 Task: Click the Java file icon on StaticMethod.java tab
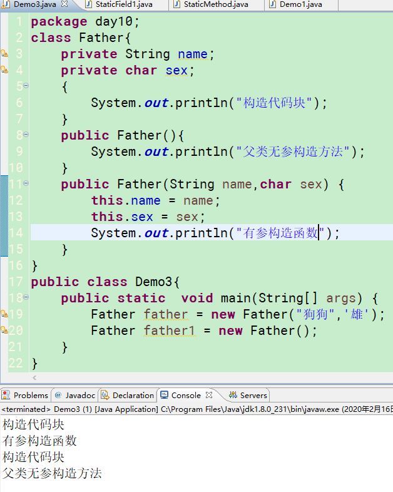click(177, 4)
